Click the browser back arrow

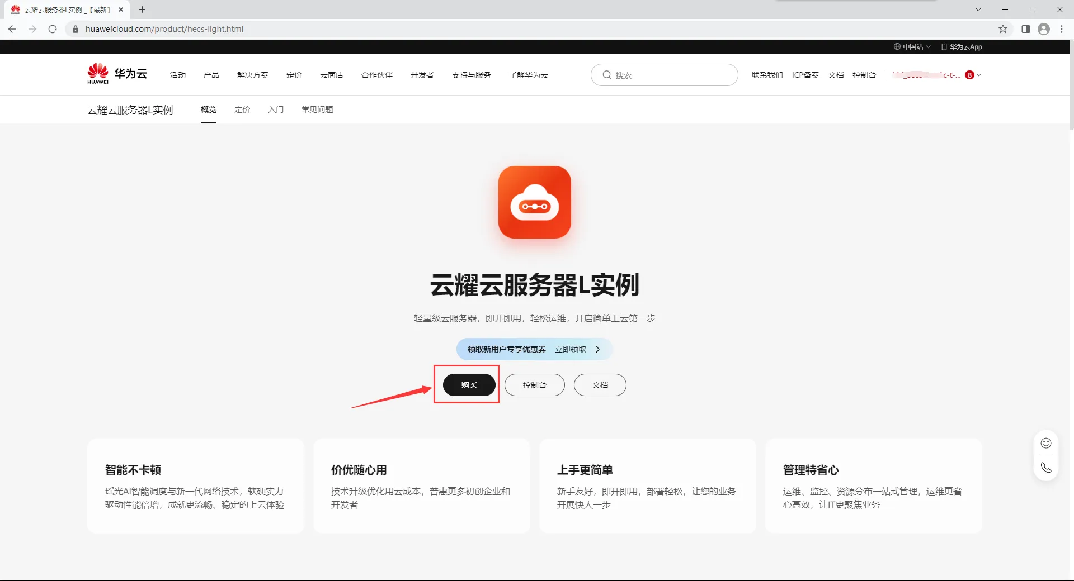[x=12, y=29]
